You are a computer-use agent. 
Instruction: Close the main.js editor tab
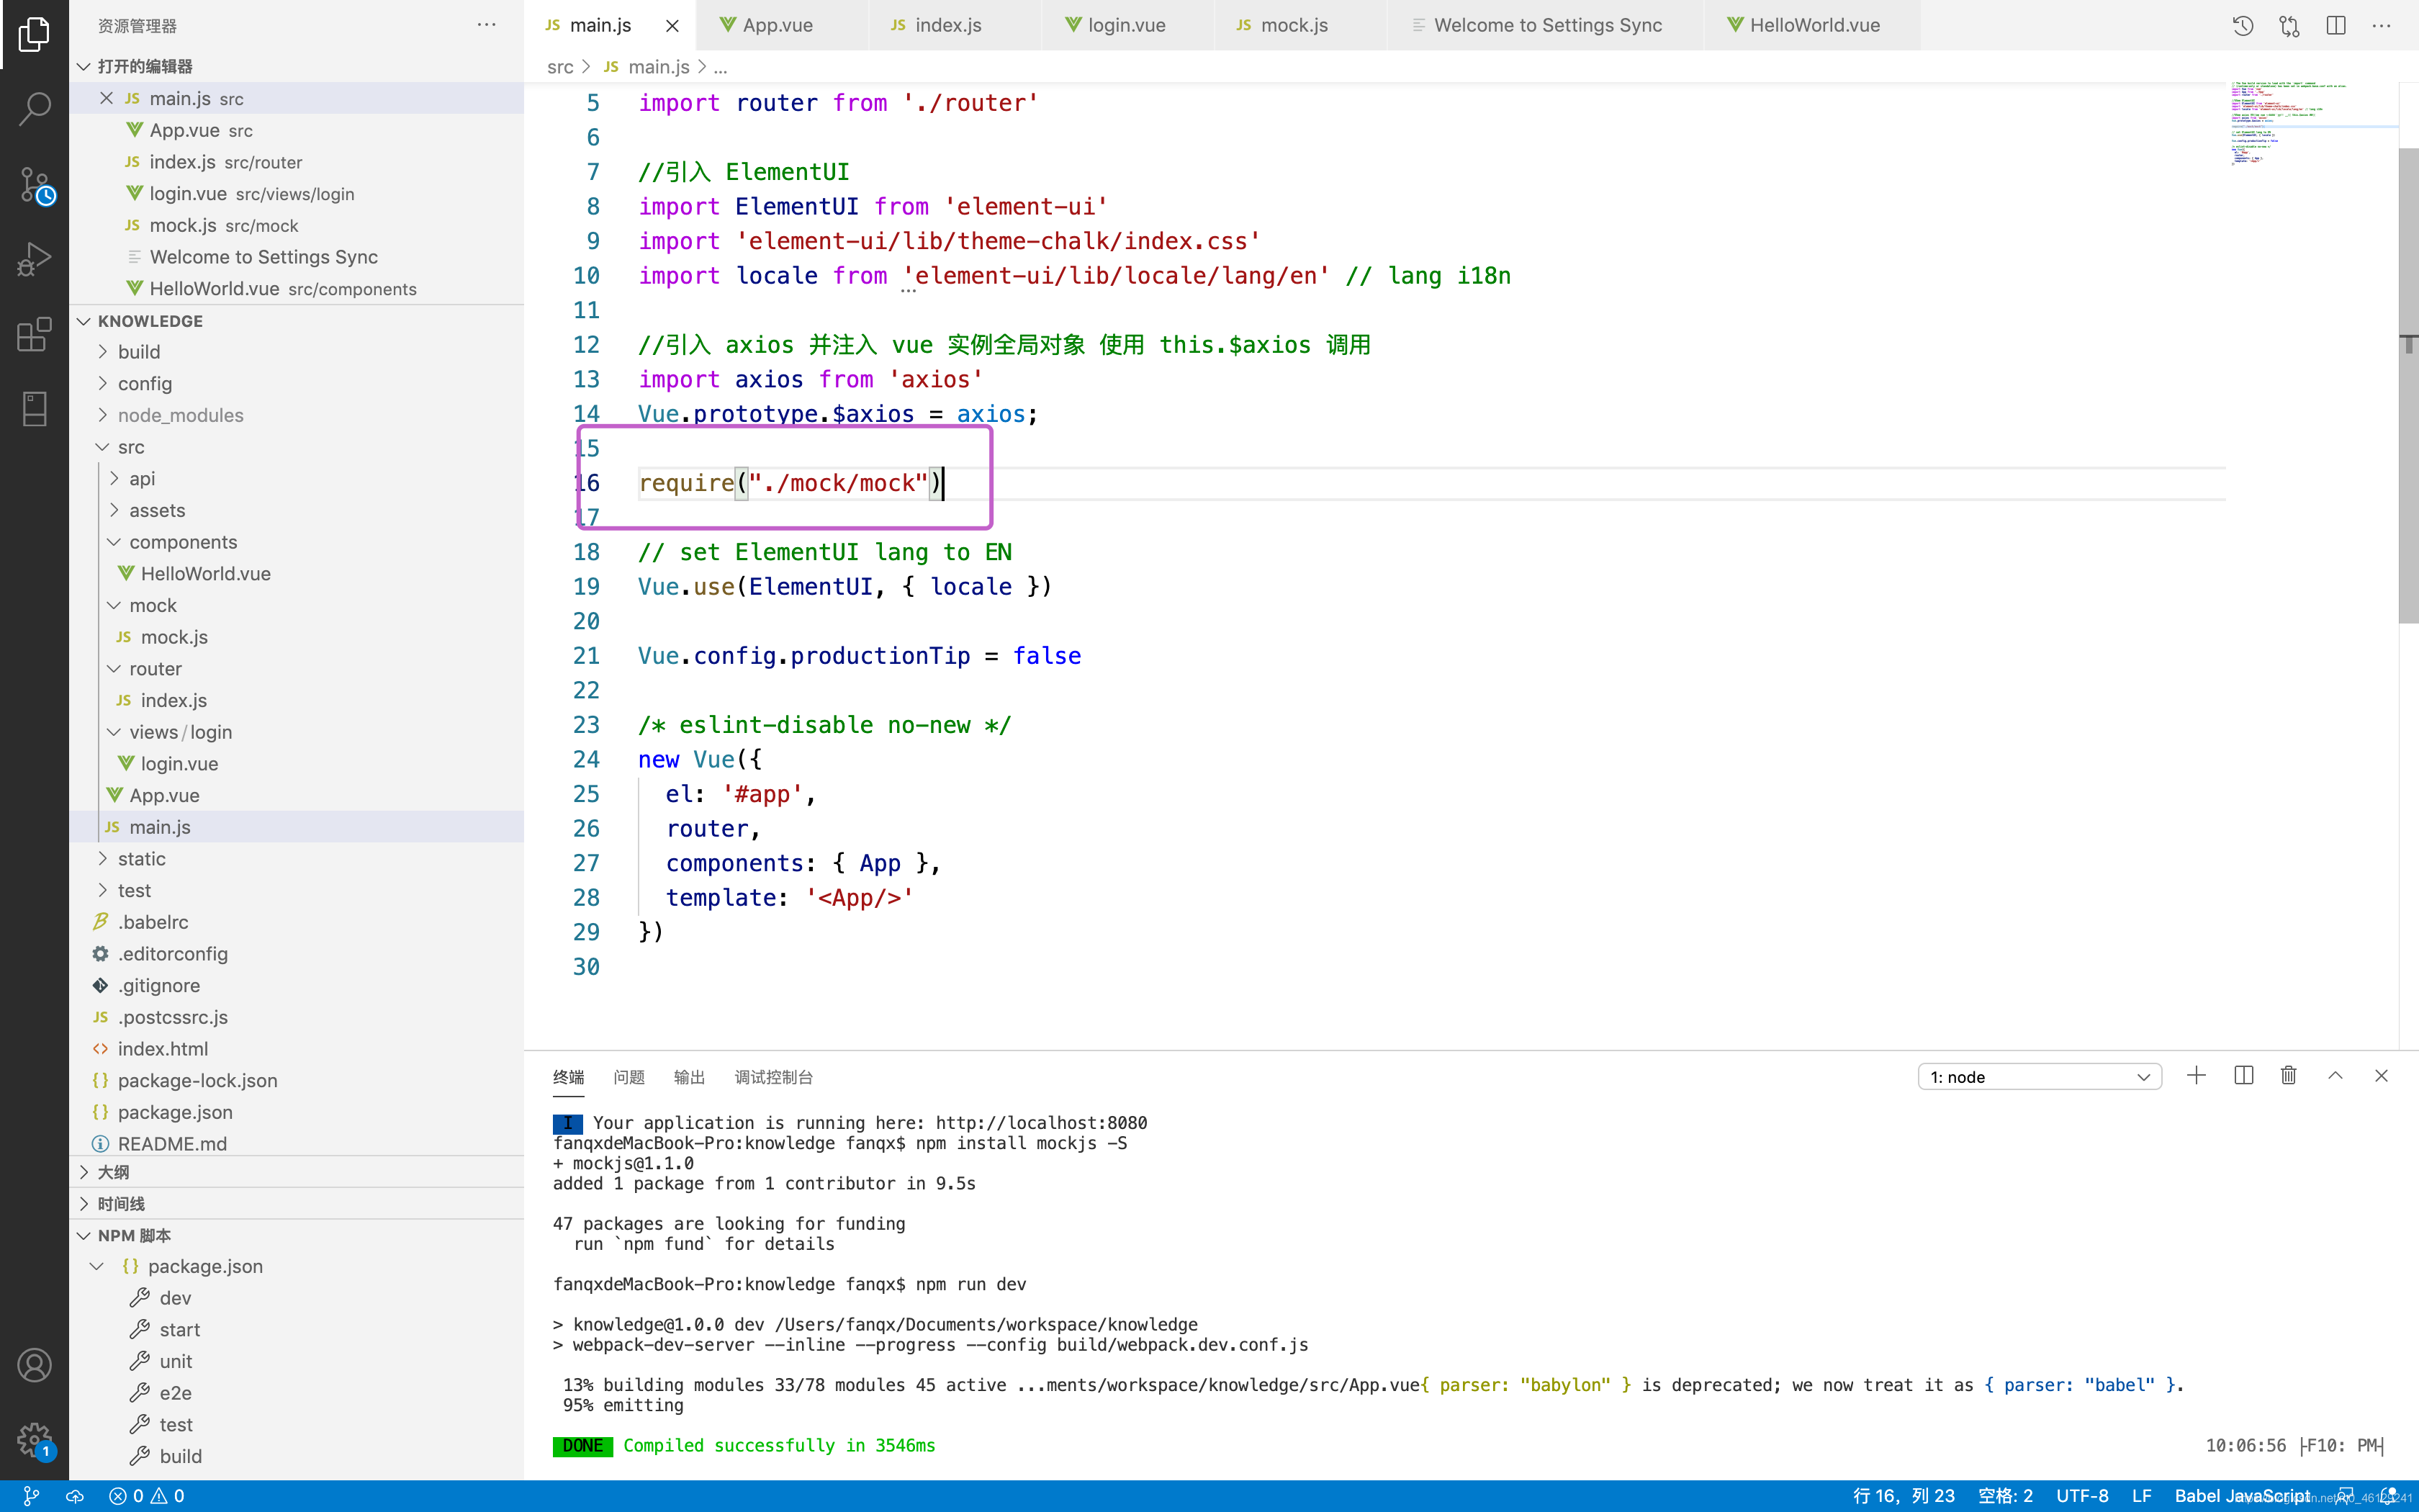click(x=672, y=26)
